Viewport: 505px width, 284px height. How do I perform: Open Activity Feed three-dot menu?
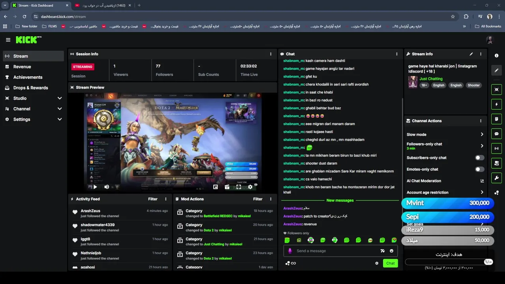coord(166,199)
